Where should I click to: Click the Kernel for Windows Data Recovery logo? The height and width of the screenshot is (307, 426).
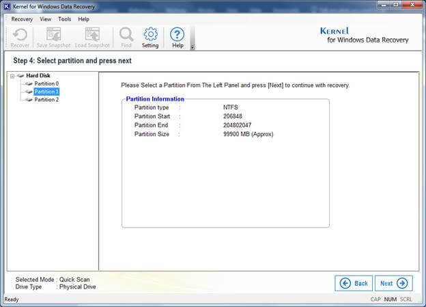364,36
